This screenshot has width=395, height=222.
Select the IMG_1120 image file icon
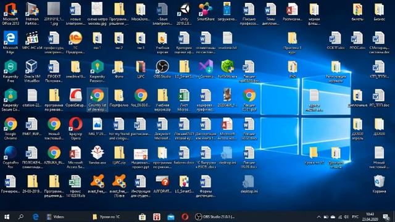[x=98, y=127]
